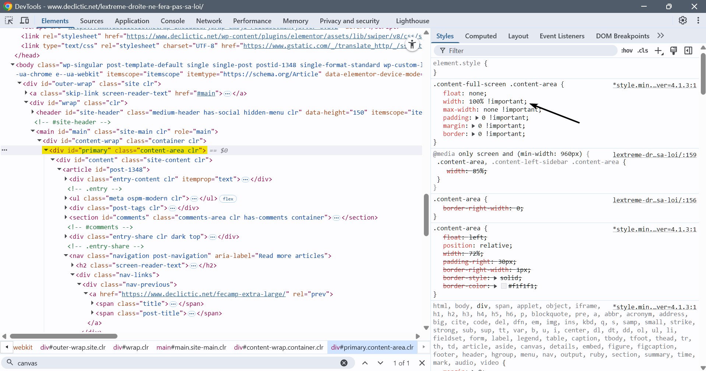Open the first *style.min...ver=4.1.3:1 source link
Viewport: 706px width, 371px height.
(x=654, y=85)
